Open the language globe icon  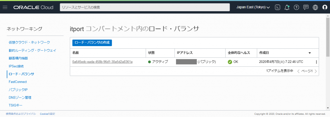pyautogui.click(x=315, y=7)
